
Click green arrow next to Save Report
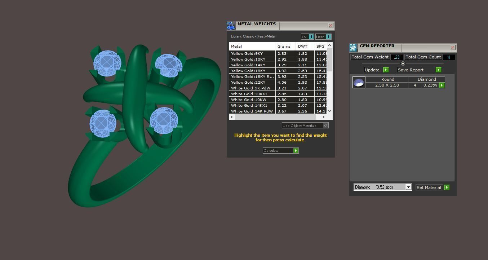(x=438, y=70)
